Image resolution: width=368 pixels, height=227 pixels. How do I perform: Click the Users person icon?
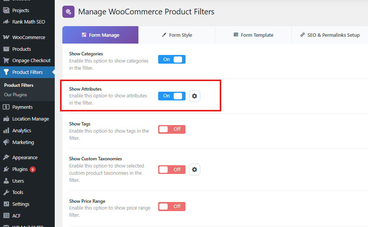[6, 181]
